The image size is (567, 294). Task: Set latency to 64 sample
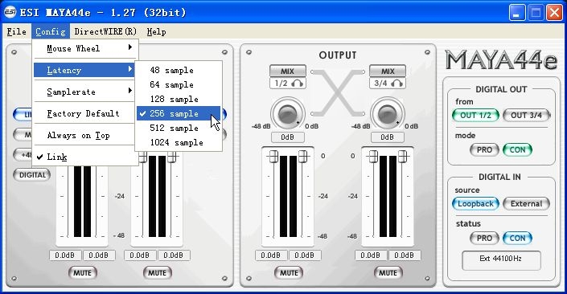click(x=179, y=84)
